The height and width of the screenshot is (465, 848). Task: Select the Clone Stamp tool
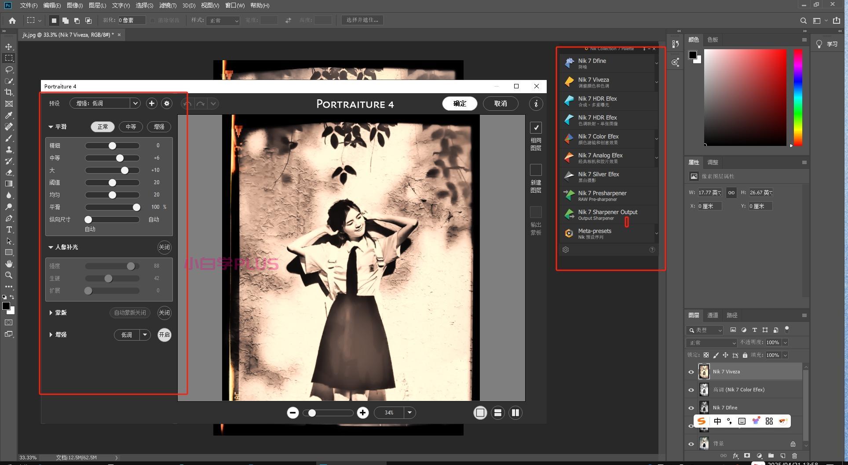(x=9, y=149)
